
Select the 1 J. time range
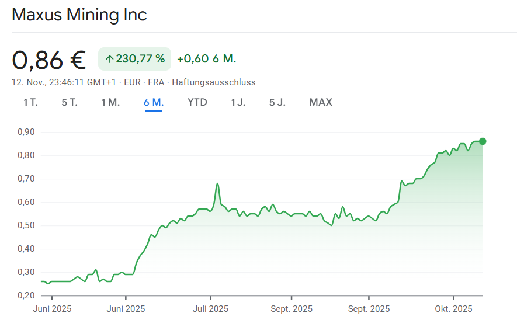tap(238, 102)
